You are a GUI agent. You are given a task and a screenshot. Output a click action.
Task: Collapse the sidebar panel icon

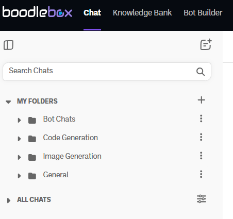(x=8, y=45)
